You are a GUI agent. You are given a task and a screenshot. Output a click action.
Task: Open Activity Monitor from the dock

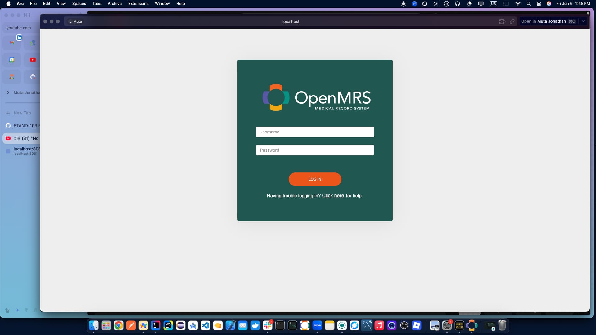292,325
